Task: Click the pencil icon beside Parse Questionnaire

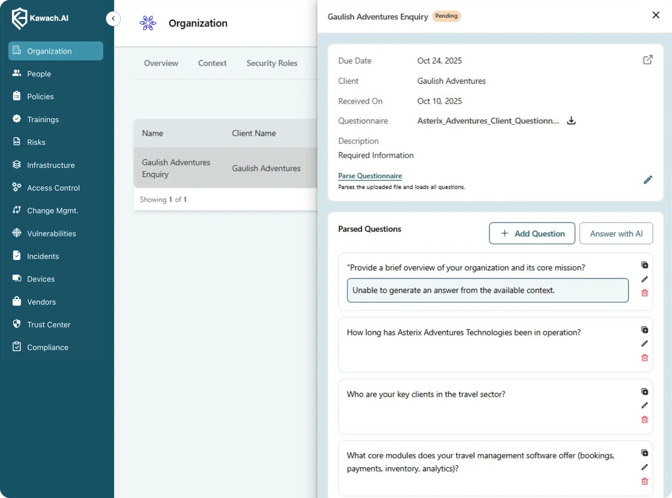Action: (648, 180)
